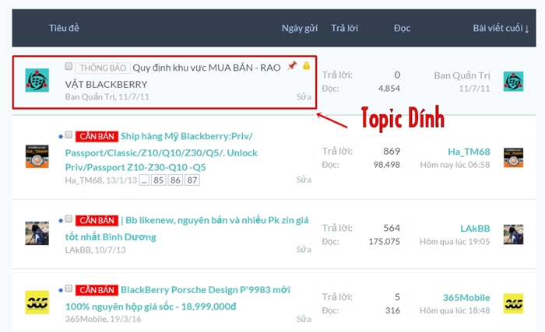Click CẦN BÁN prefix on Porsche Design thread
Screen dimensions: 545x332
(97, 290)
